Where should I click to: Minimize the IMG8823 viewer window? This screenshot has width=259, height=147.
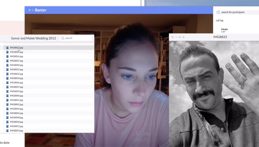pyautogui.click(x=177, y=37)
